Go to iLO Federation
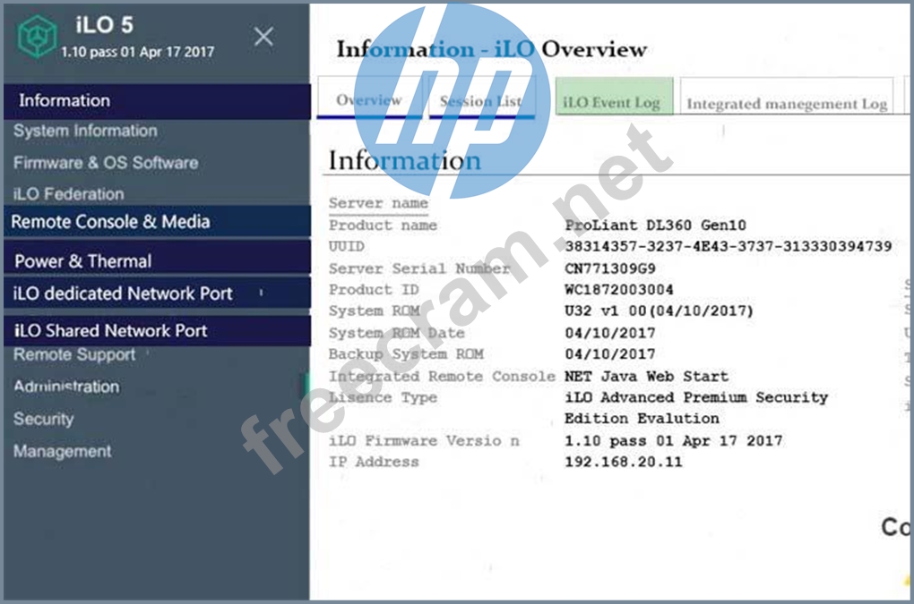This screenshot has height=604, width=914. (x=68, y=194)
